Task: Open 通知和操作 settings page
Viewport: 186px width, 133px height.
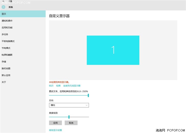Action: point(23,21)
